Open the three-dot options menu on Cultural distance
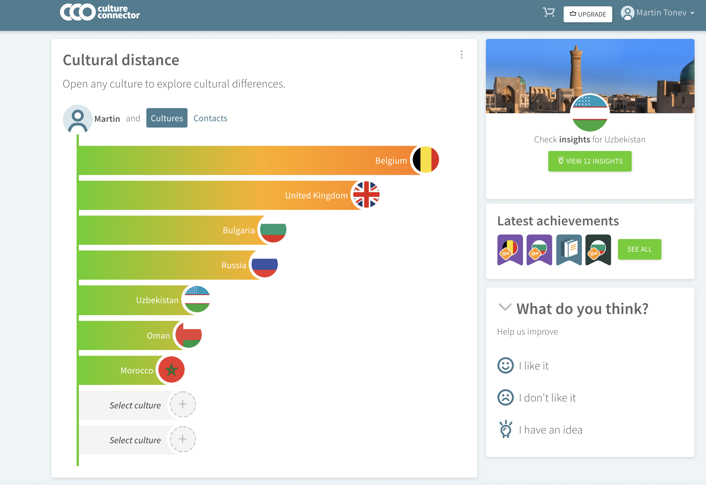Image resolution: width=706 pixels, height=485 pixels. [x=461, y=55]
